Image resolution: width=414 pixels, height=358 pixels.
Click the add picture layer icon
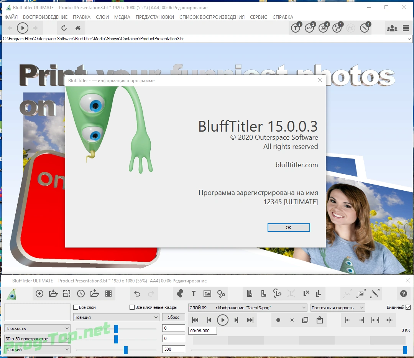click(207, 294)
